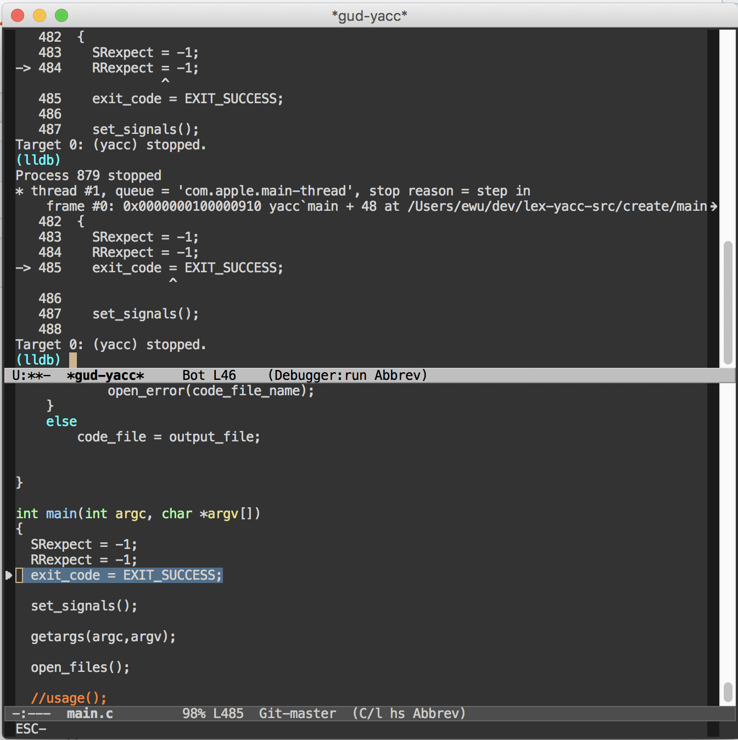Click the set_signals(); line in main.c
738x740 pixels.
pyautogui.click(x=84, y=606)
